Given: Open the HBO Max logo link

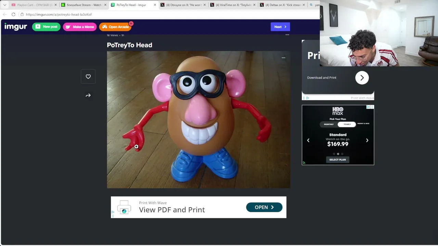Looking at the screenshot, I should (338, 111).
